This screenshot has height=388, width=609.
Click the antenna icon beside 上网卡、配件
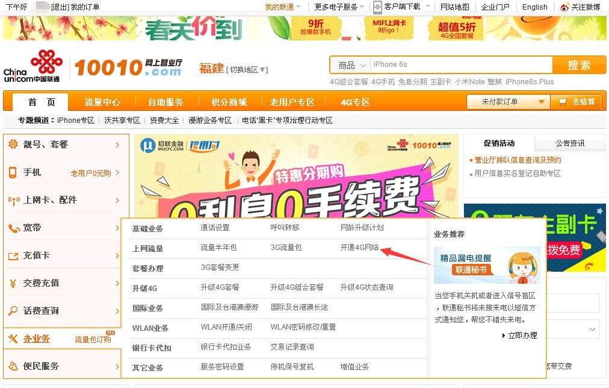pyautogui.click(x=13, y=201)
